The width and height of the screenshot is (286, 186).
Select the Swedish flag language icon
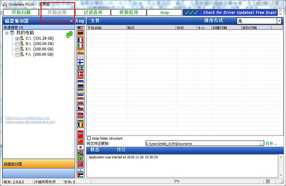[x=81, y=68]
